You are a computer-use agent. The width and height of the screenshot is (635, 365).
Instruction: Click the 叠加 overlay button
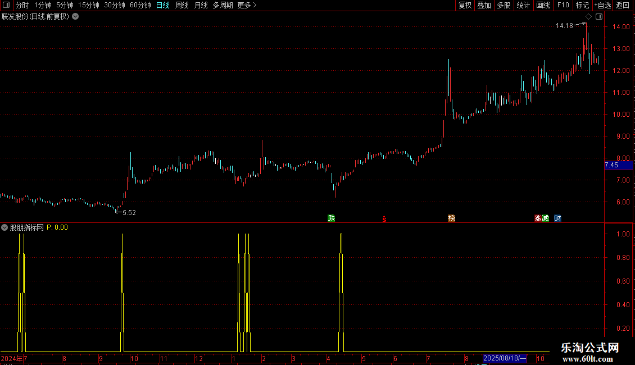pos(484,5)
